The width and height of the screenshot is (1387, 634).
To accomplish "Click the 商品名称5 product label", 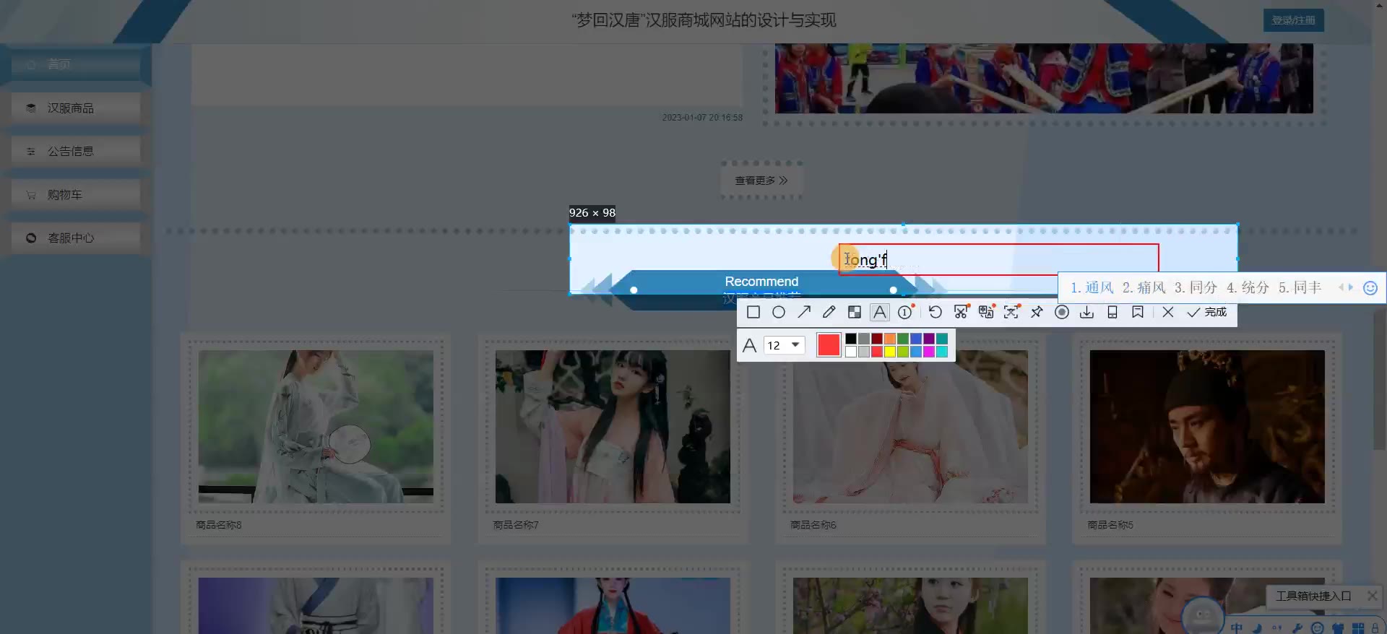I will 1110,525.
